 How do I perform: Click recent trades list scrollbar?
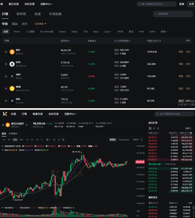(193, 208)
